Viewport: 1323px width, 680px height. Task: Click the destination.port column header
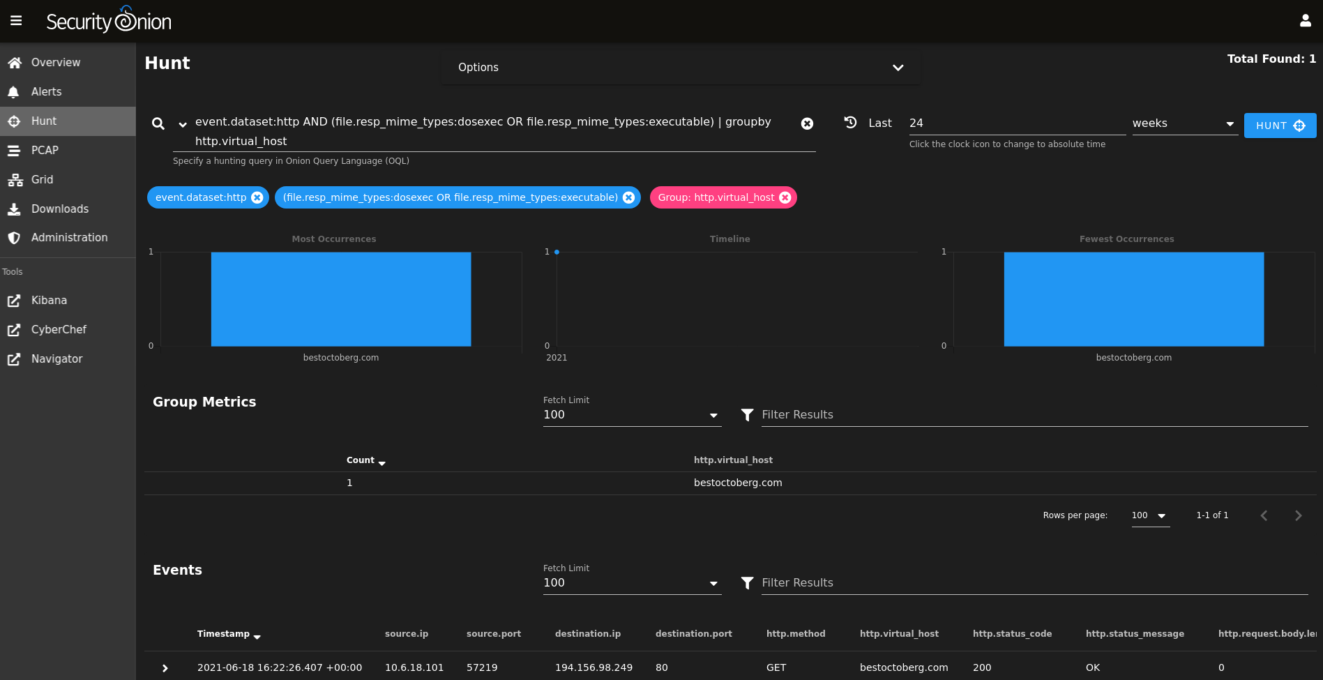(x=694, y=634)
